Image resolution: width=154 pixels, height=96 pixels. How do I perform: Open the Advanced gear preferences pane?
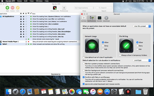[x=106, y=19]
